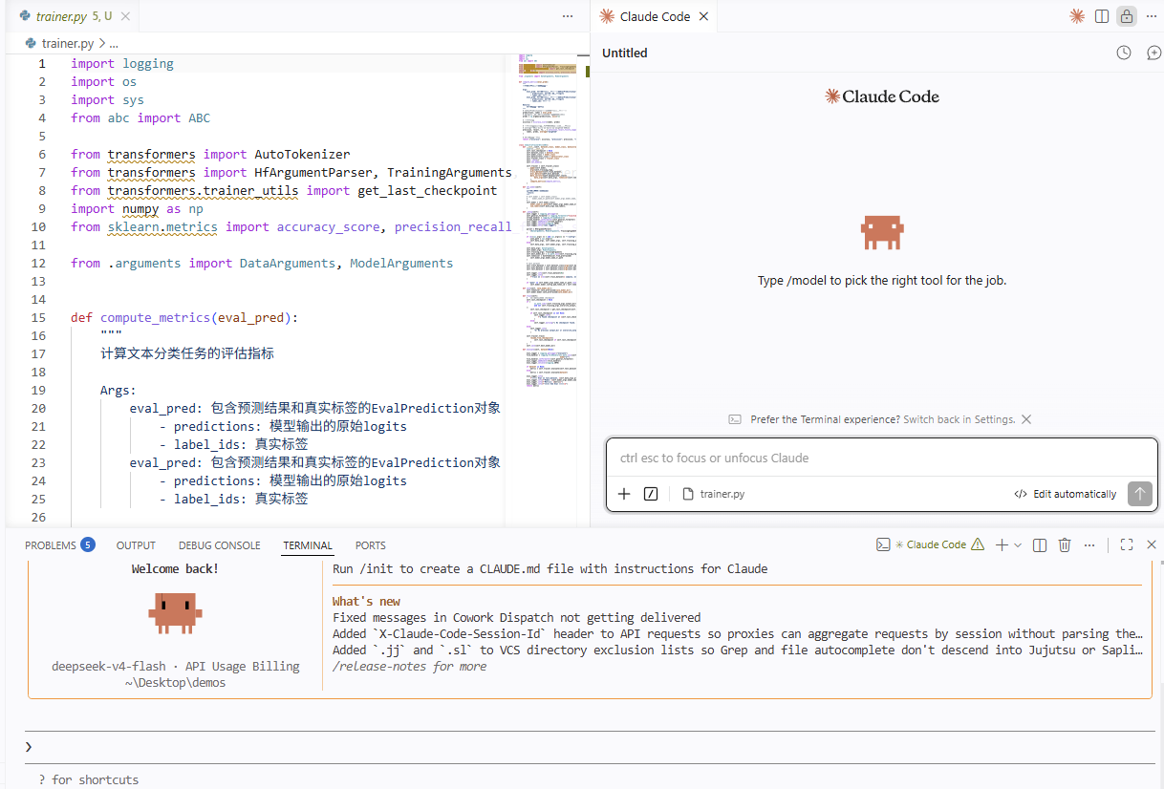The width and height of the screenshot is (1164, 789).
Task: Open the OUTPUT panel tab
Action: click(x=136, y=545)
